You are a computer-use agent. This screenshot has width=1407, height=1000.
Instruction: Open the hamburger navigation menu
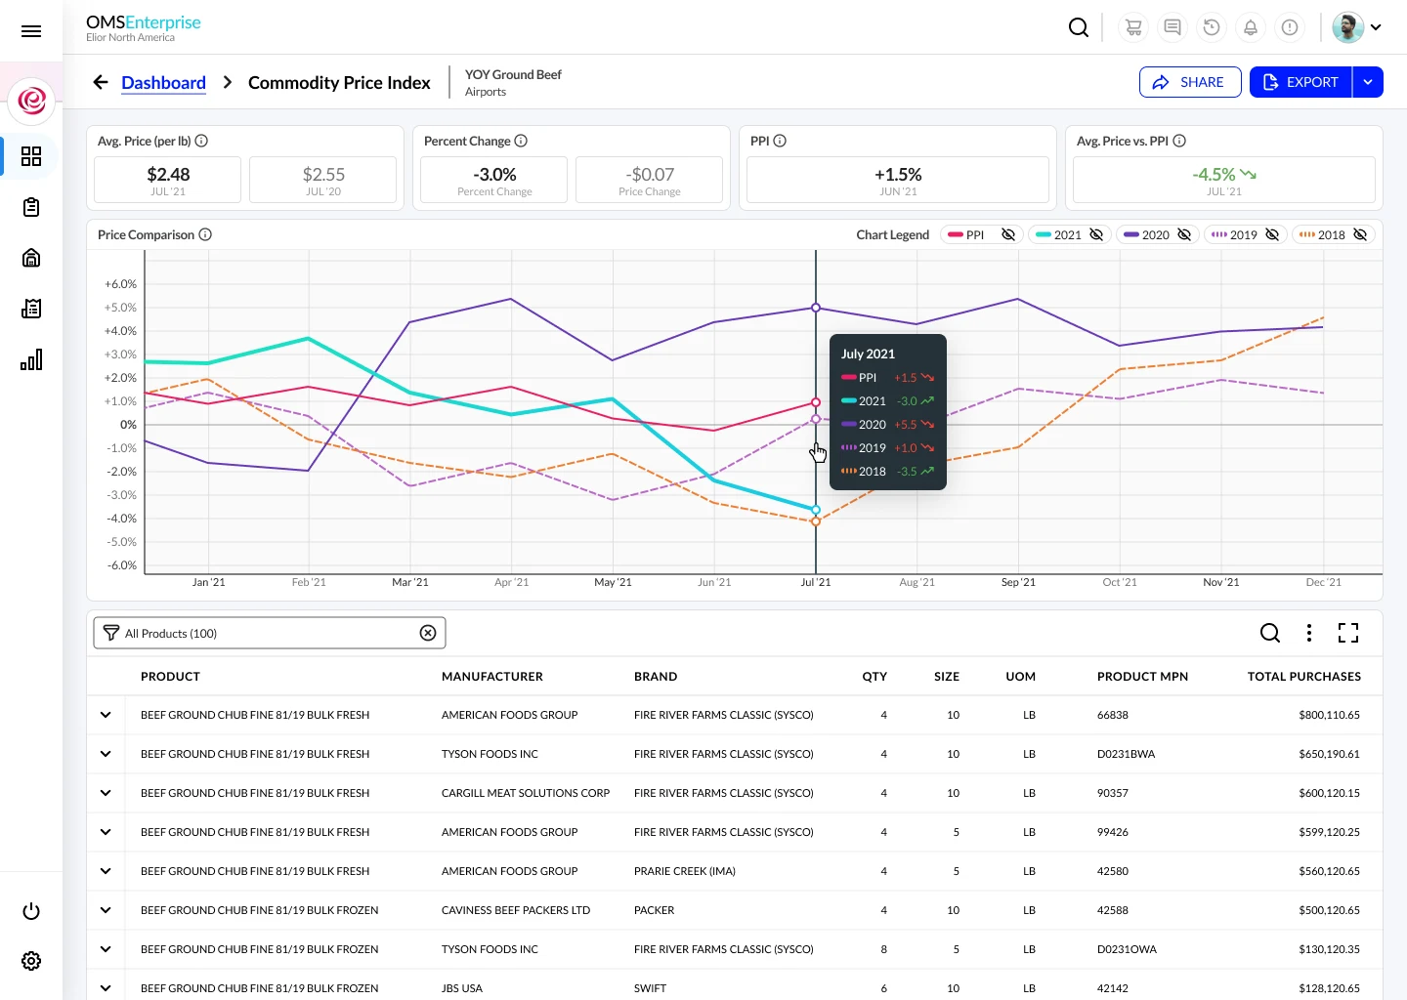(x=31, y=31)
